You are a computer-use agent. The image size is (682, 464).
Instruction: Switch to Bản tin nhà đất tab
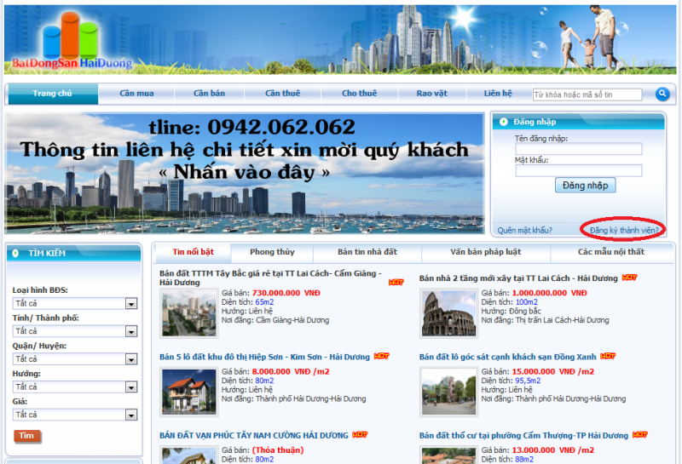(x=367, y=252)
